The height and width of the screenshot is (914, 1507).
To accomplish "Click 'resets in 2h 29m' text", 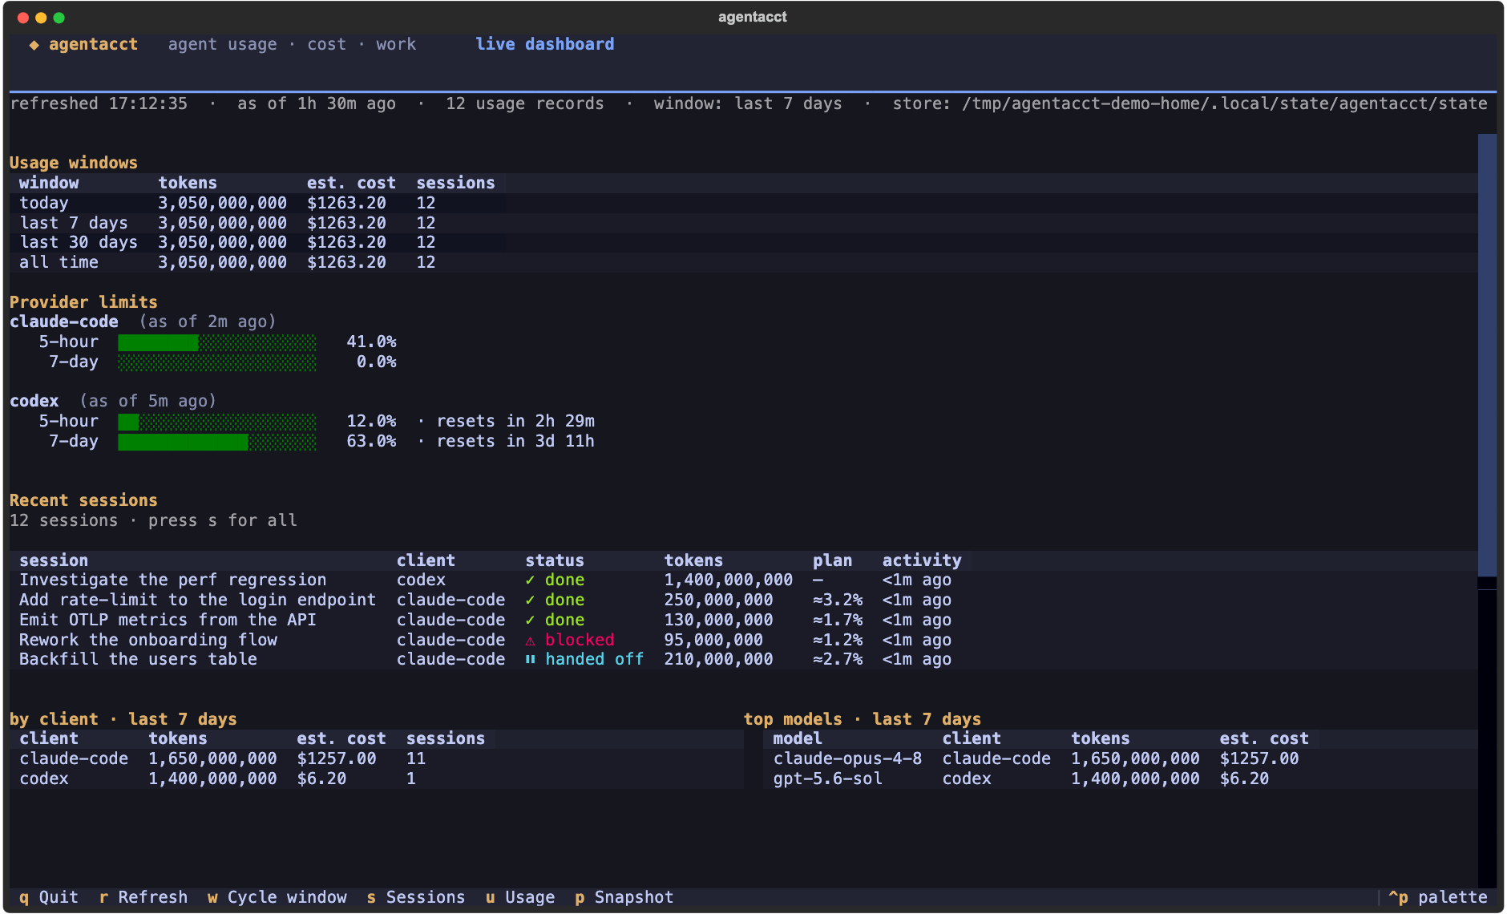I will [x=515, y=422].
